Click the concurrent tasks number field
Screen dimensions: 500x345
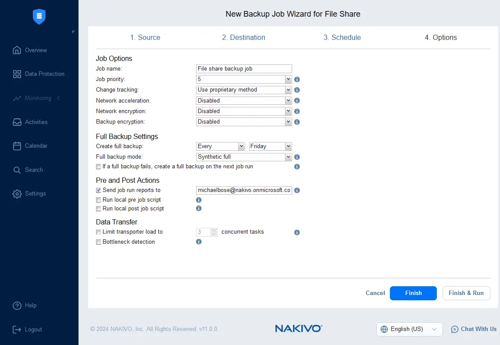point(204,232)
